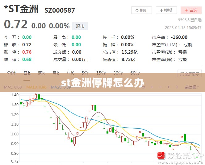The height and width of the screenshot is (165, 205).
Task: Click the MA5: 0.80 indicator label
Action: pyautogui.click(x=13, y=87)
